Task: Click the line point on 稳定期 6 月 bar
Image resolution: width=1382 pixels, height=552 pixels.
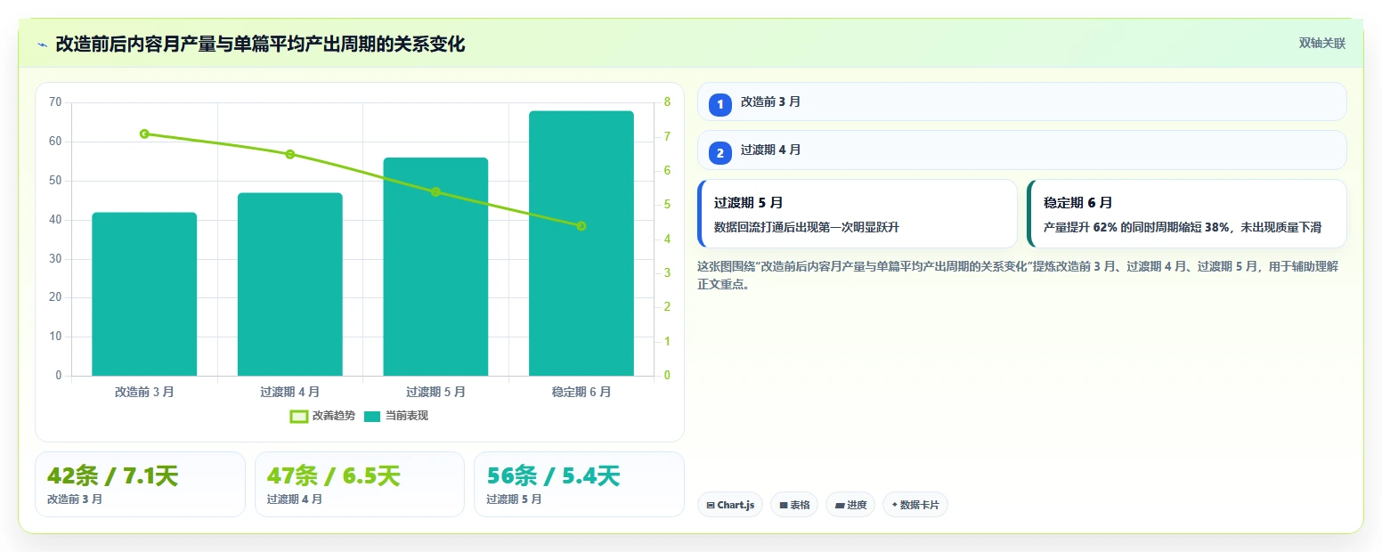Action: [581, 226]
